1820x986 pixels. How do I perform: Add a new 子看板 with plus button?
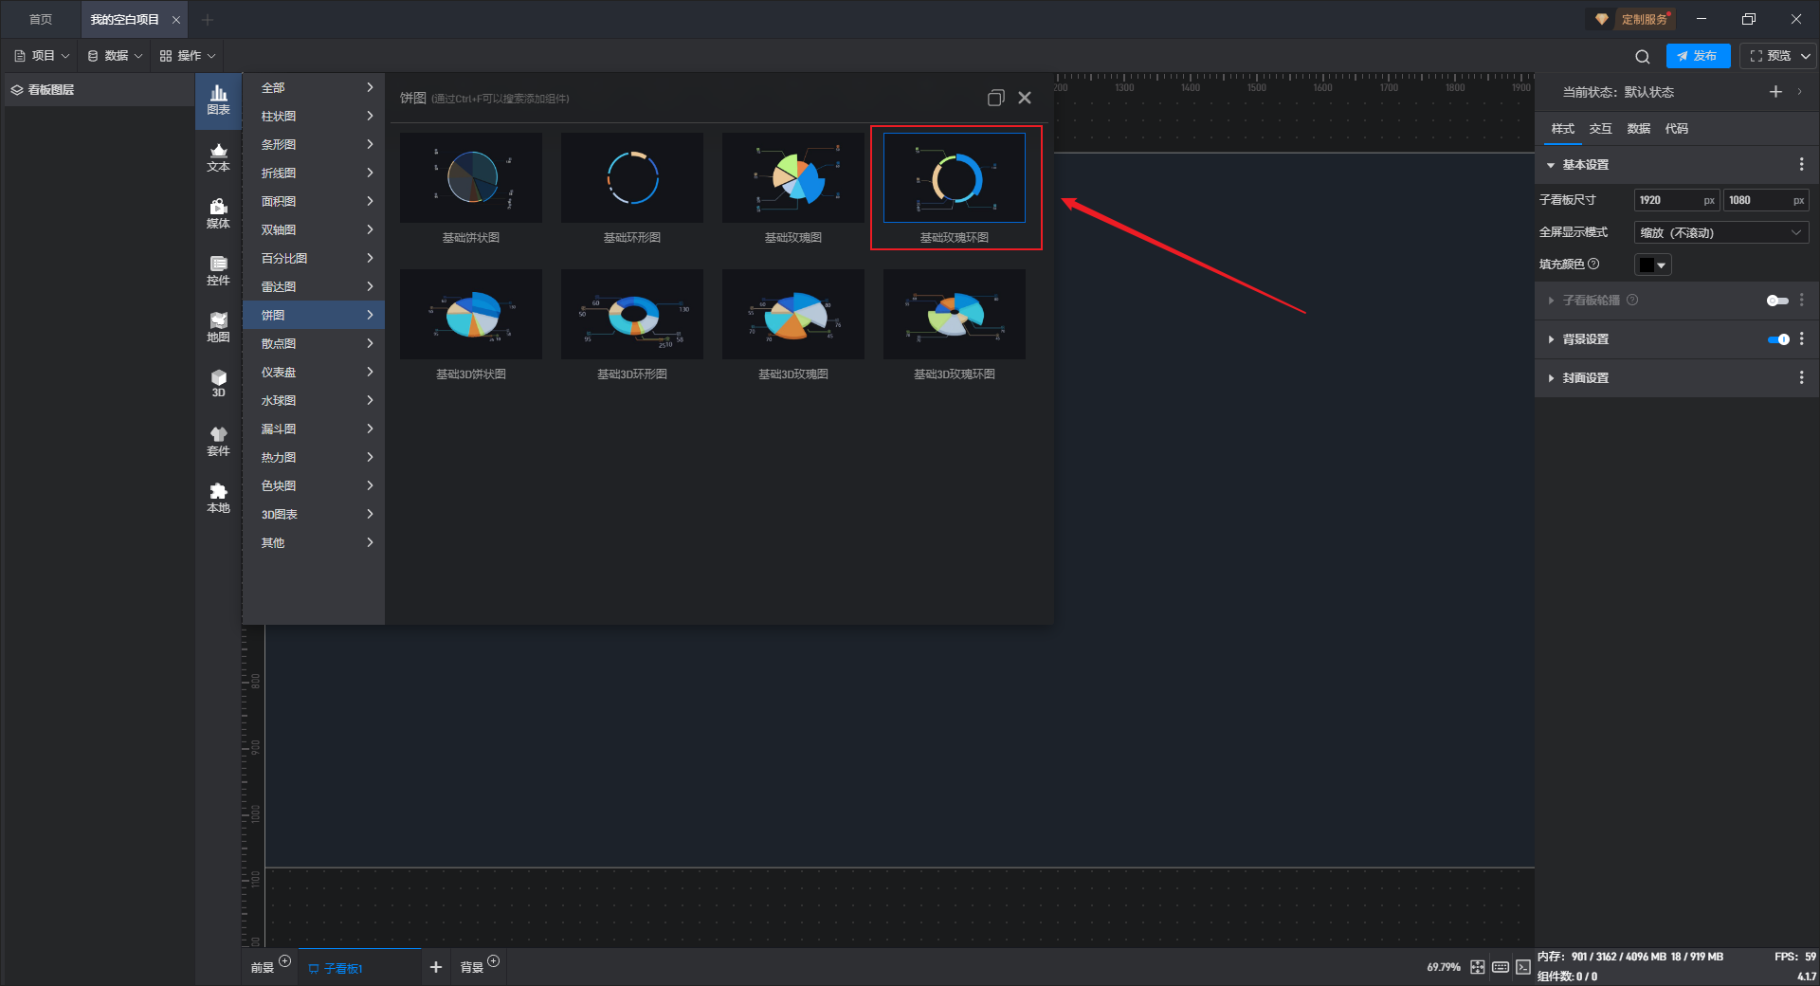(436, 967)
